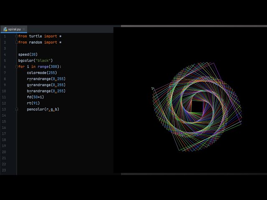This screenshot has height=200, width=267.
Task: Click the fd(50+i) statement
Action: point(35,97)
